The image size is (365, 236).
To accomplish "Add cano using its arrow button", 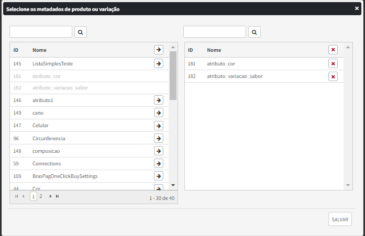I will 159,113.
